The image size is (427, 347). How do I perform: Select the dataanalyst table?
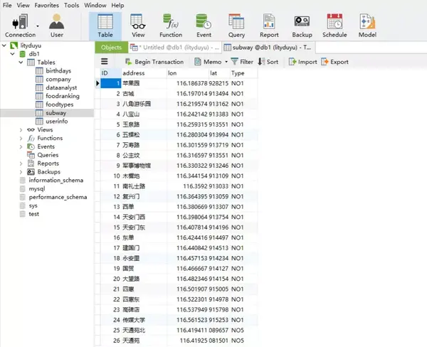[x=61, y=87]
